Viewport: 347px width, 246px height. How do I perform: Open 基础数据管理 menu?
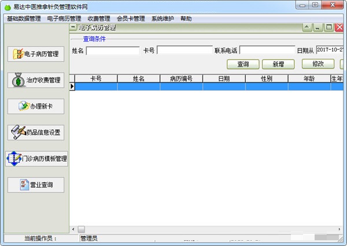[24, 18]
